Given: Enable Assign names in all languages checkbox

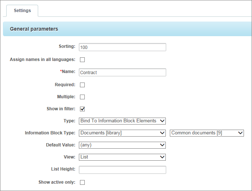Looking at the screenshot, I should (x=82, y=60).
